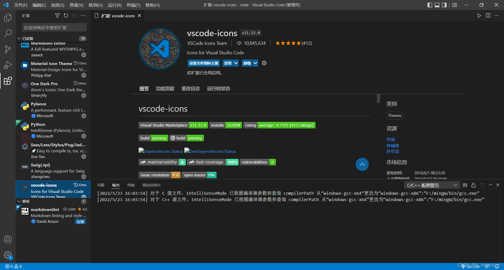Image resolution: width=504 pixels, height=270 pixels.
Task: Open manage gear for Python extension
Action: (x=84, y=136)
